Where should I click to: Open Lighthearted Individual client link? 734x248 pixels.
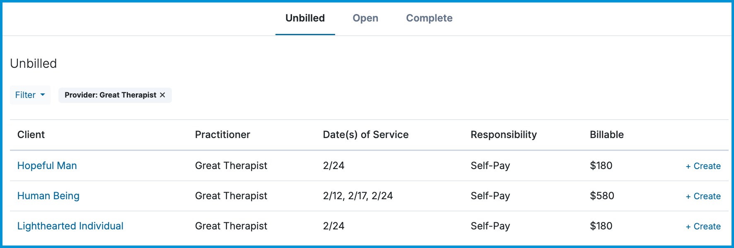click(70, 226)
